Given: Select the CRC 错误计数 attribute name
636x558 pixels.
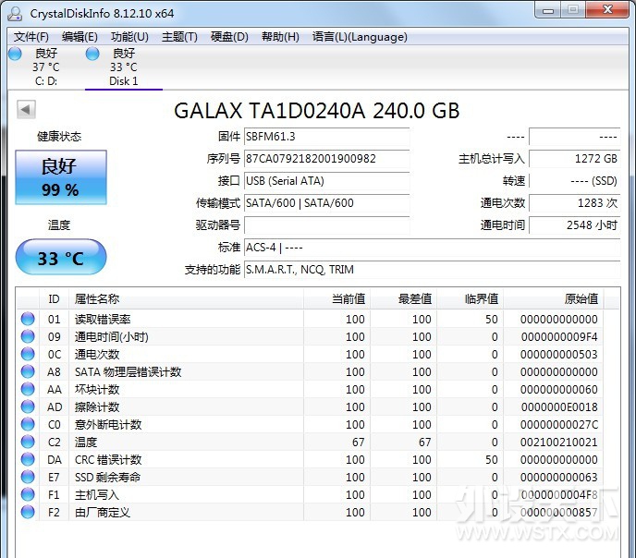Looking at the screenshot, I should pos(108,459).
